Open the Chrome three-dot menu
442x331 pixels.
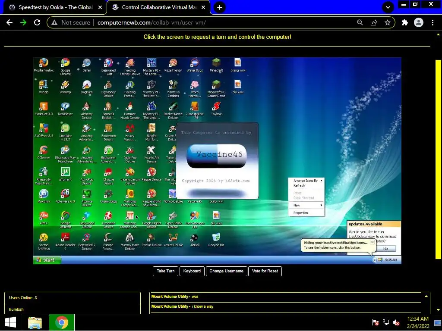433,22
